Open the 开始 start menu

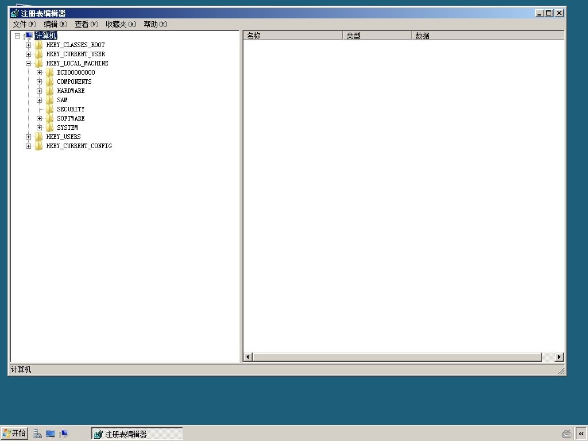point(14,434)
